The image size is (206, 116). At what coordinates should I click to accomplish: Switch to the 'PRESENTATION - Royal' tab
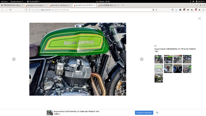(12, 5)
